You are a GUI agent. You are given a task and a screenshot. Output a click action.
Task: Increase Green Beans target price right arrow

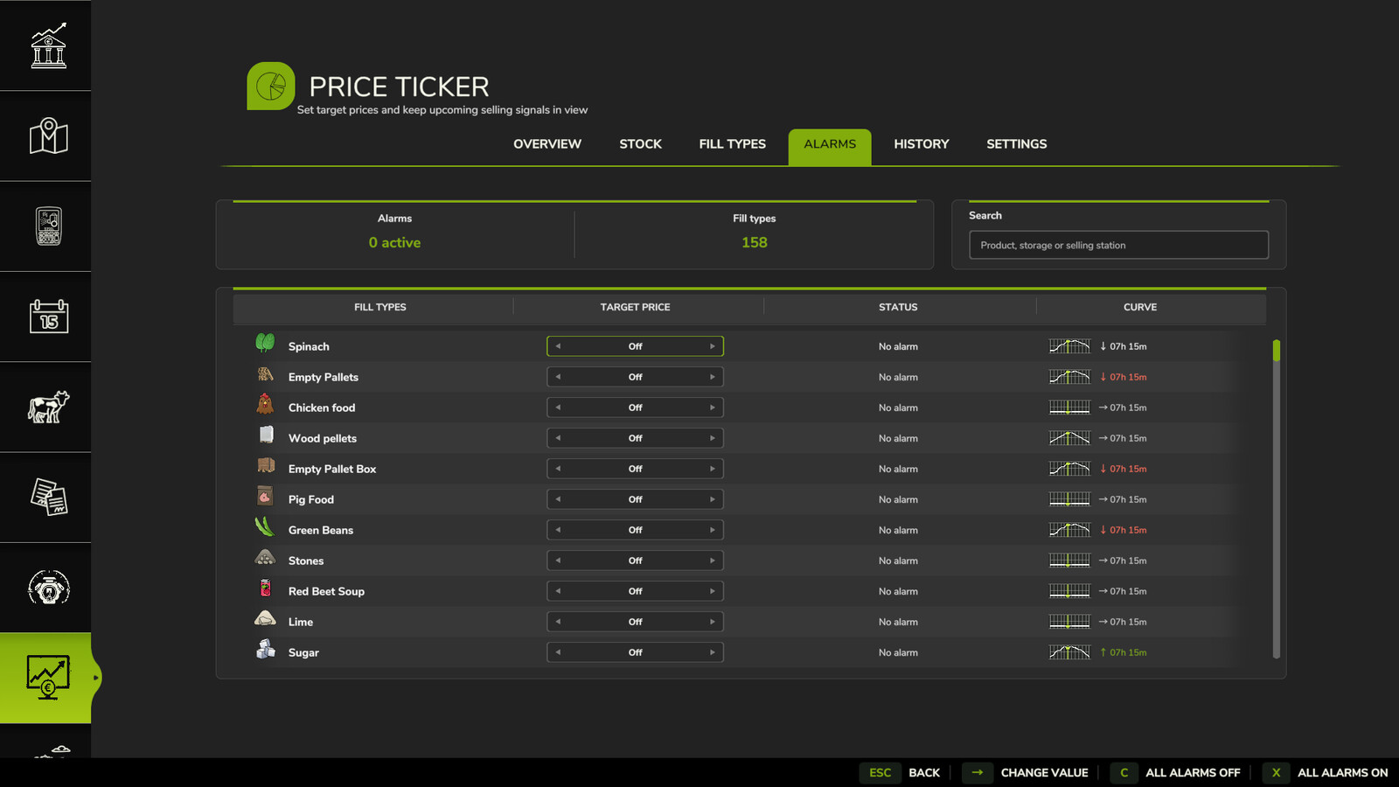tap(712, 530)
